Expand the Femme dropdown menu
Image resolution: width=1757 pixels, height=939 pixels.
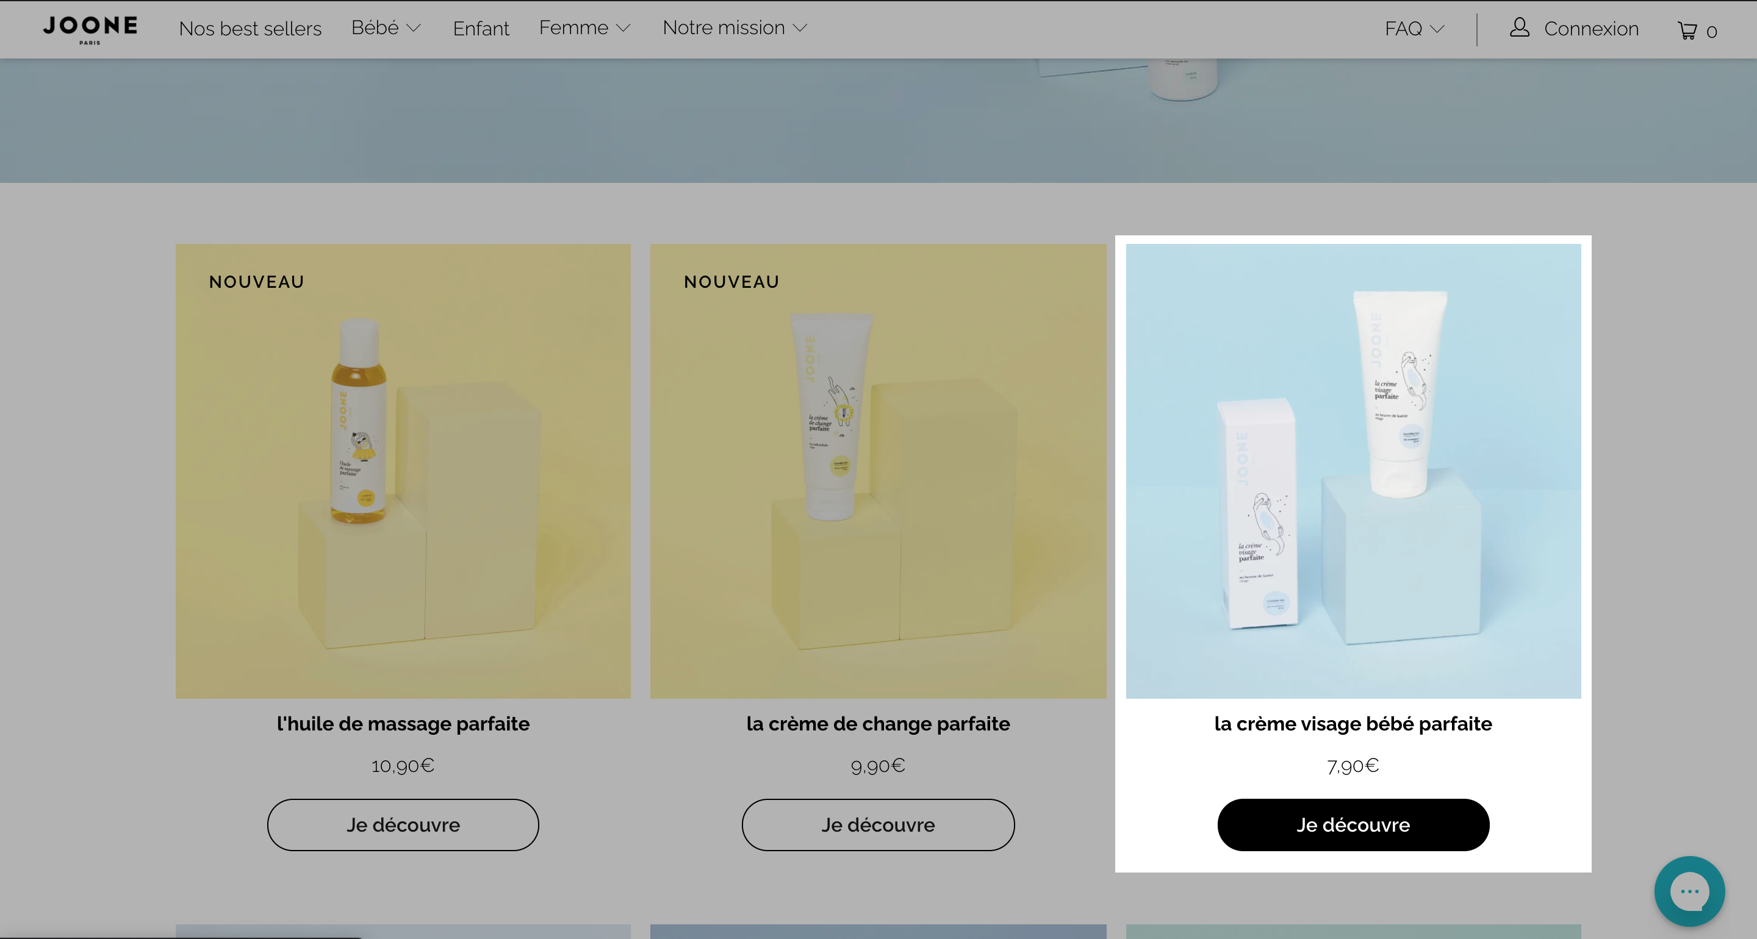pos(584,28)
